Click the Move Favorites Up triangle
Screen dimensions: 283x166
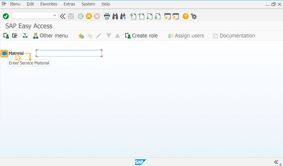pyautogui.click(x=118, y=36)
